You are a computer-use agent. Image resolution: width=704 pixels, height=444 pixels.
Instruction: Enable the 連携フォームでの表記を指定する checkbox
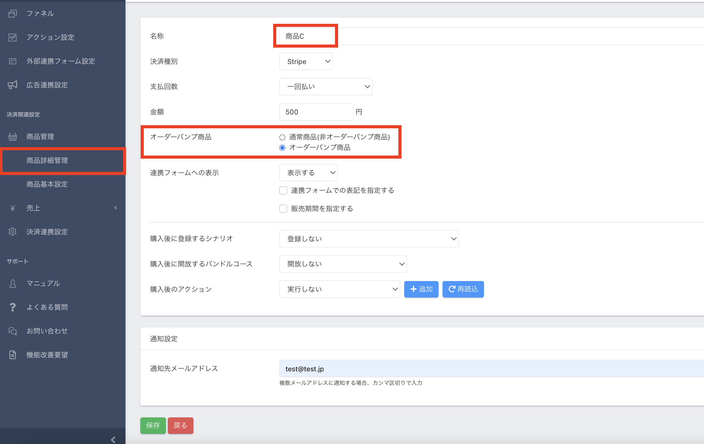pos(283,190)
